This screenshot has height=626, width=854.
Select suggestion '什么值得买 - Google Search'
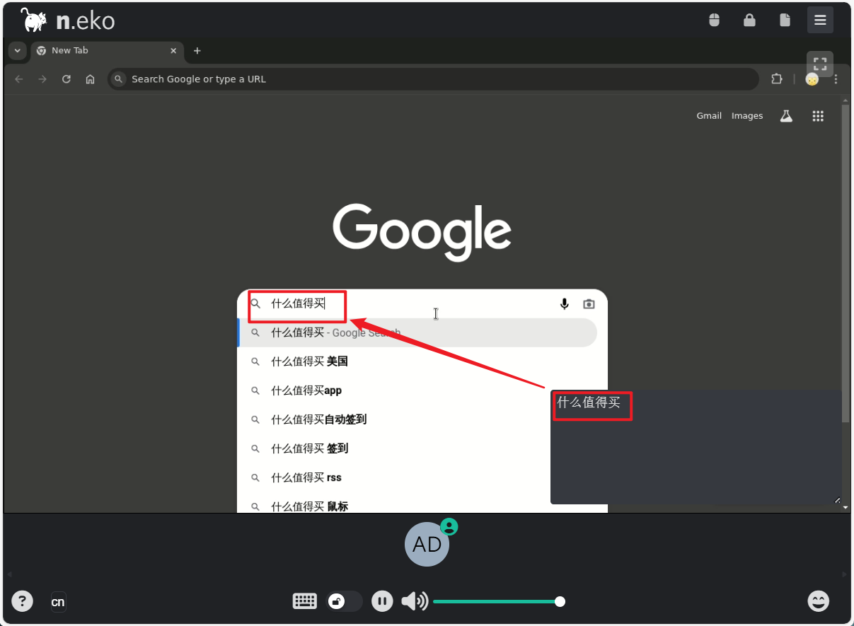click(417, 332)
